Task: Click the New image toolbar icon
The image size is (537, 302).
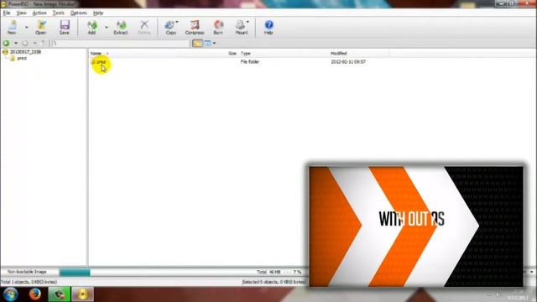Action: tap(12, 27)
